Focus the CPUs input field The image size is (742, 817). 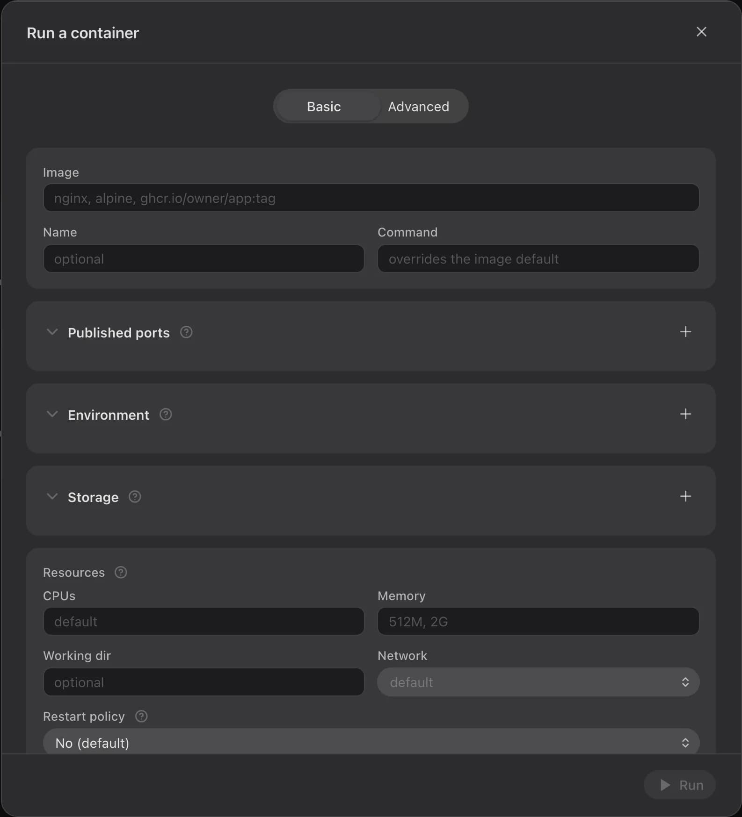click(x=204, y=621)
